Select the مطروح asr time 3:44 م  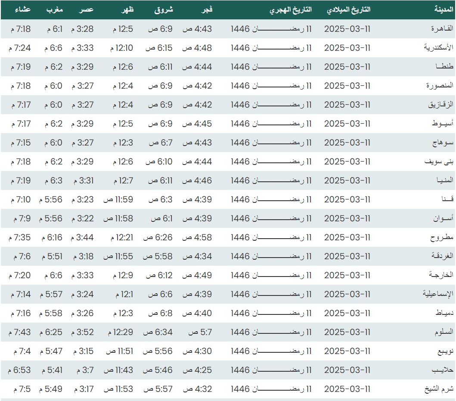coord(83,237)
